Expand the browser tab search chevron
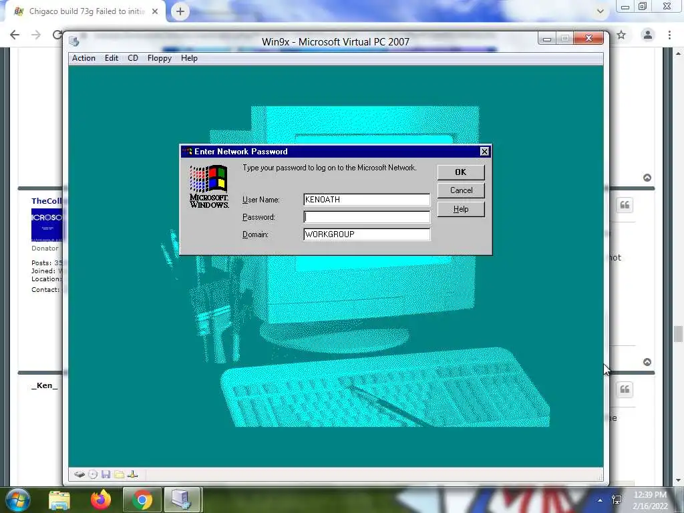 click(601, 11)
